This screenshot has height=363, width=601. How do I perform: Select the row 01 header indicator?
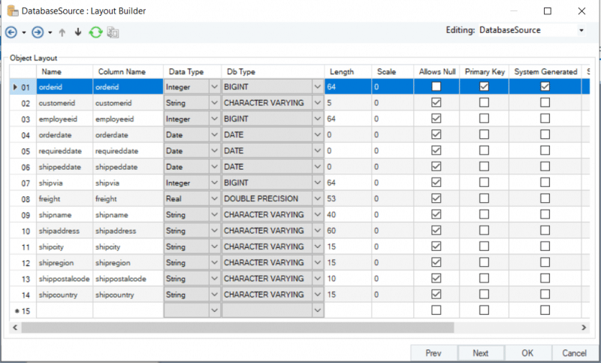pos(21,87)
